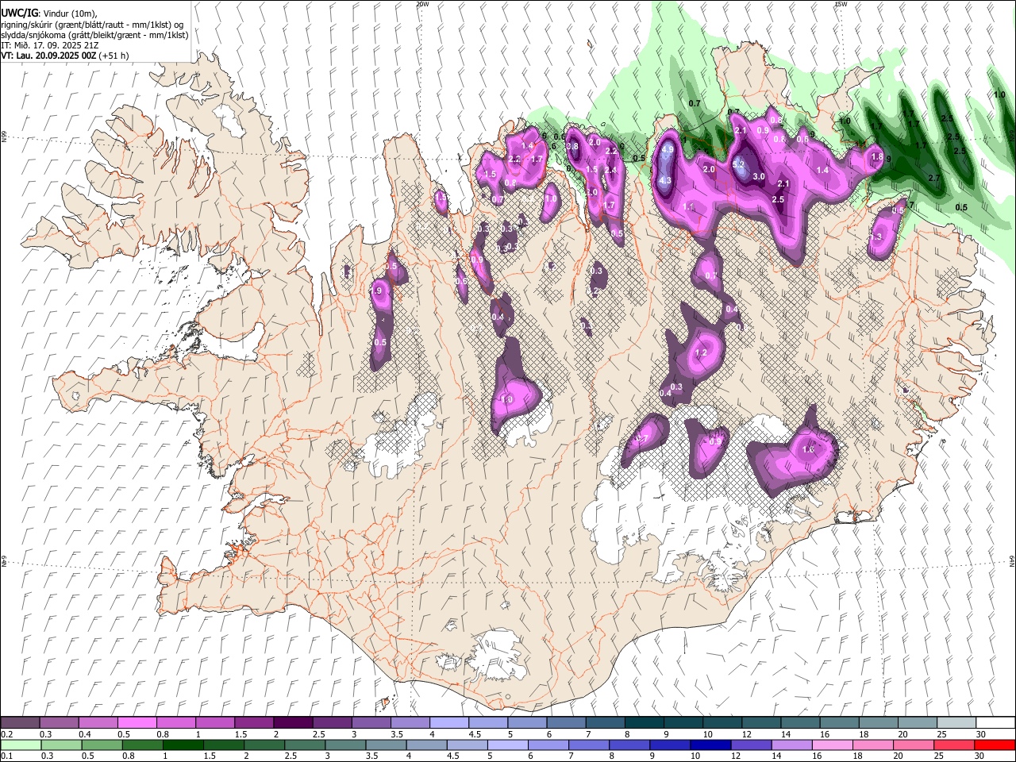Click the '3.0' snowfall value on map
Screen dimensions: 1016x762
point(758,177)
